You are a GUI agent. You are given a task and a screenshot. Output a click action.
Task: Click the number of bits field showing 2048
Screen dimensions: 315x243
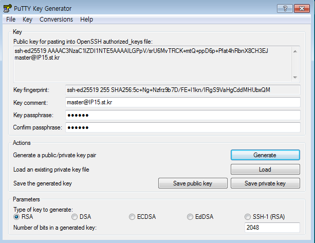(x=272, y=228)
